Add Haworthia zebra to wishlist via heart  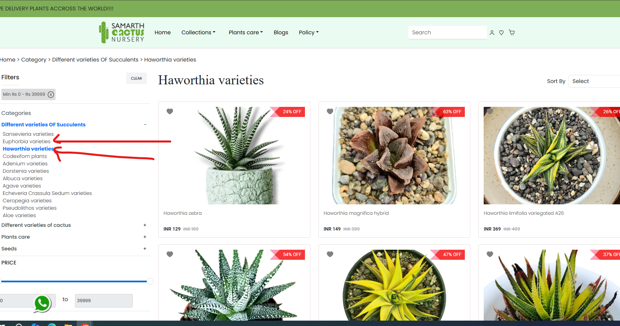click(x=170, y=111)
